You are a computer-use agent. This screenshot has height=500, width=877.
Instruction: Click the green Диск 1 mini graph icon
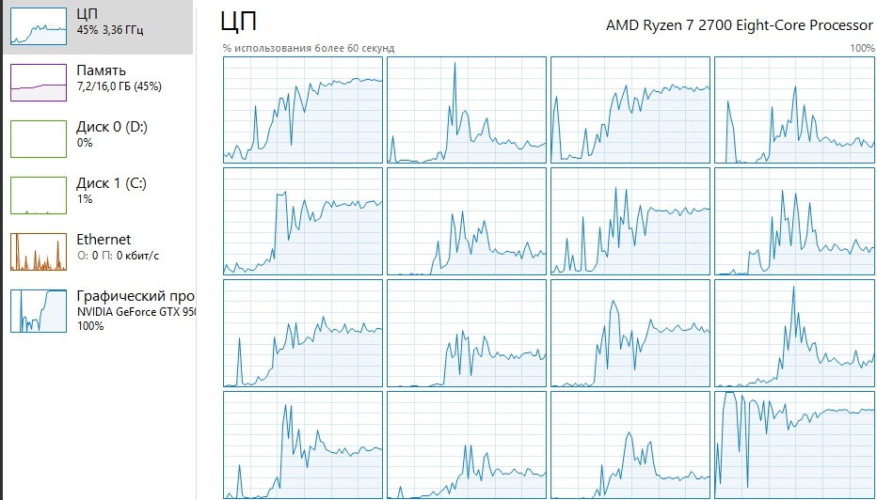pyautogui.click(x=39, y=195)
